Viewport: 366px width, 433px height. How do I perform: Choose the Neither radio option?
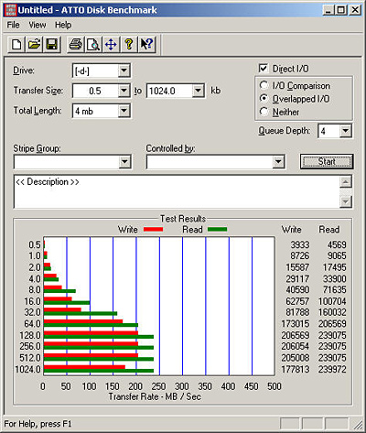pyautogui.click(x=264, y=112)
